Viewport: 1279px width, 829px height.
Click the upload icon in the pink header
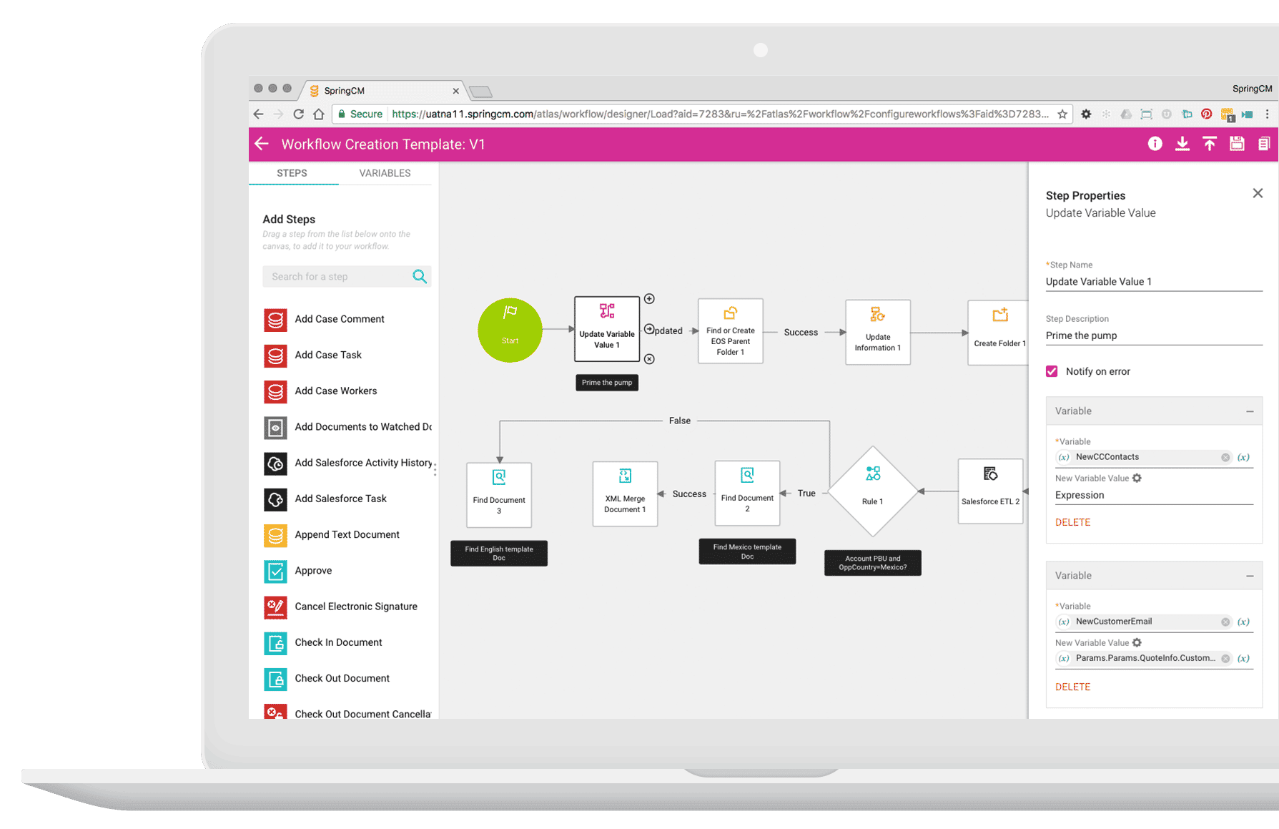coord(1210,144)
